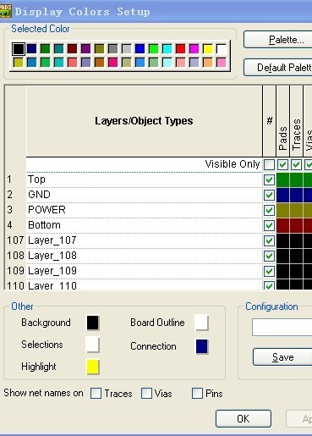Pick the pure red palette swatch
Viewport: 312px width, 436px height.
pos(180,49)
